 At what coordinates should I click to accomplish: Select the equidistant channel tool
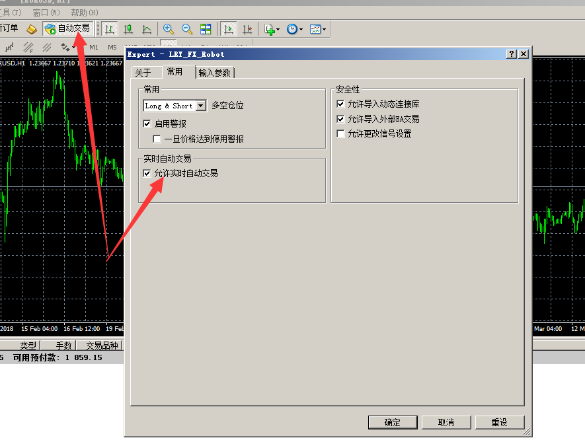47,48
